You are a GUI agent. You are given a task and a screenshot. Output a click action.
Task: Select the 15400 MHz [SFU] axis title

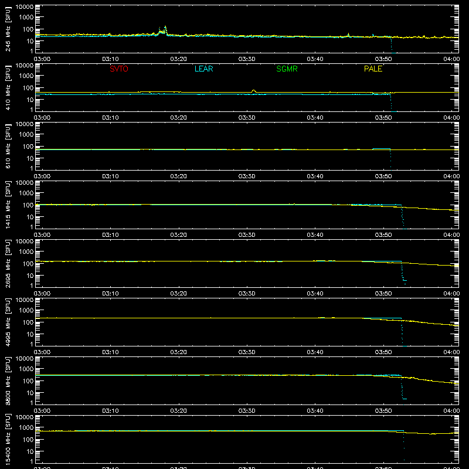pyautogui.click(x=8, y=439)
